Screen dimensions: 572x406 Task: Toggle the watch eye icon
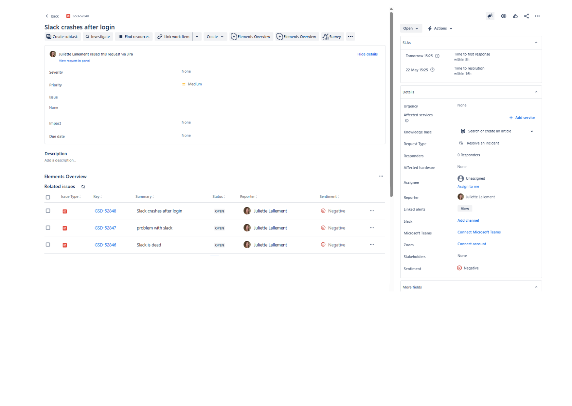click(x=503, y=16)
